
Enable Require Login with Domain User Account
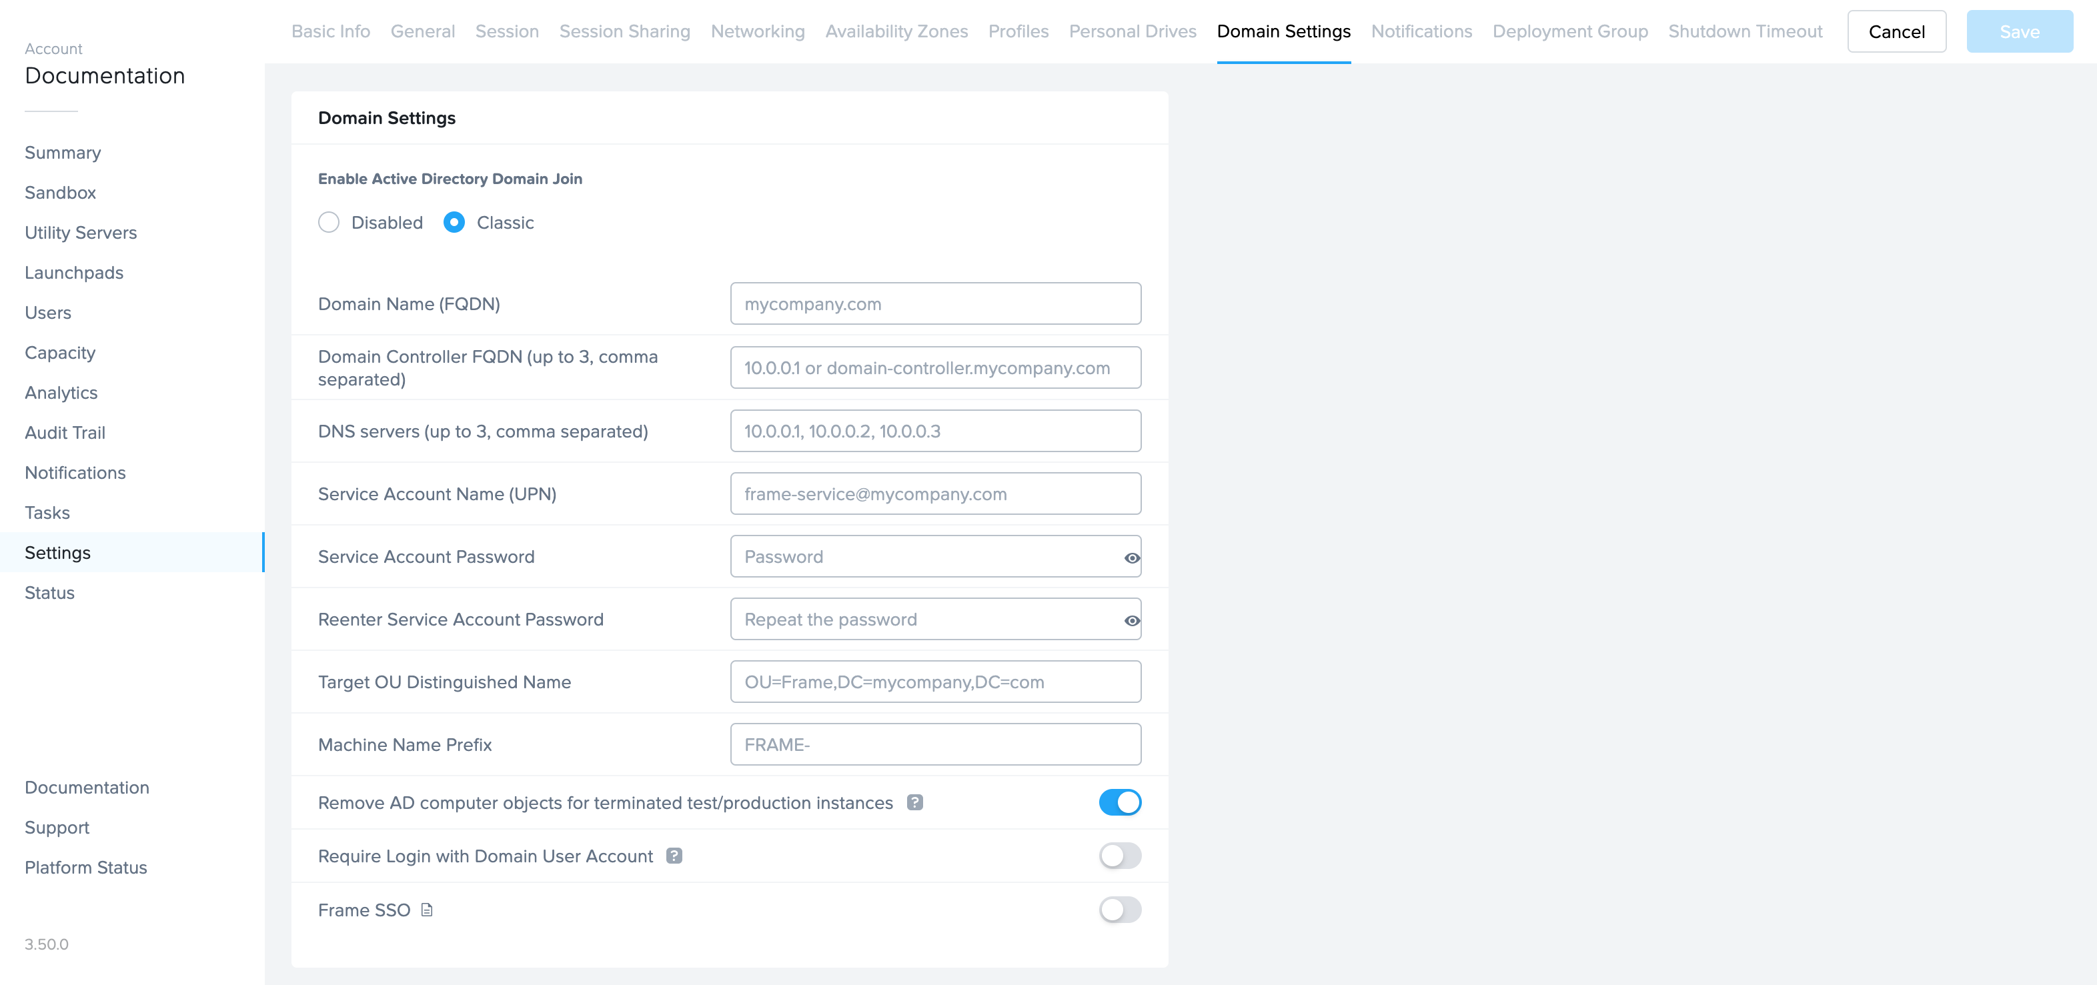coord(1120,856)
